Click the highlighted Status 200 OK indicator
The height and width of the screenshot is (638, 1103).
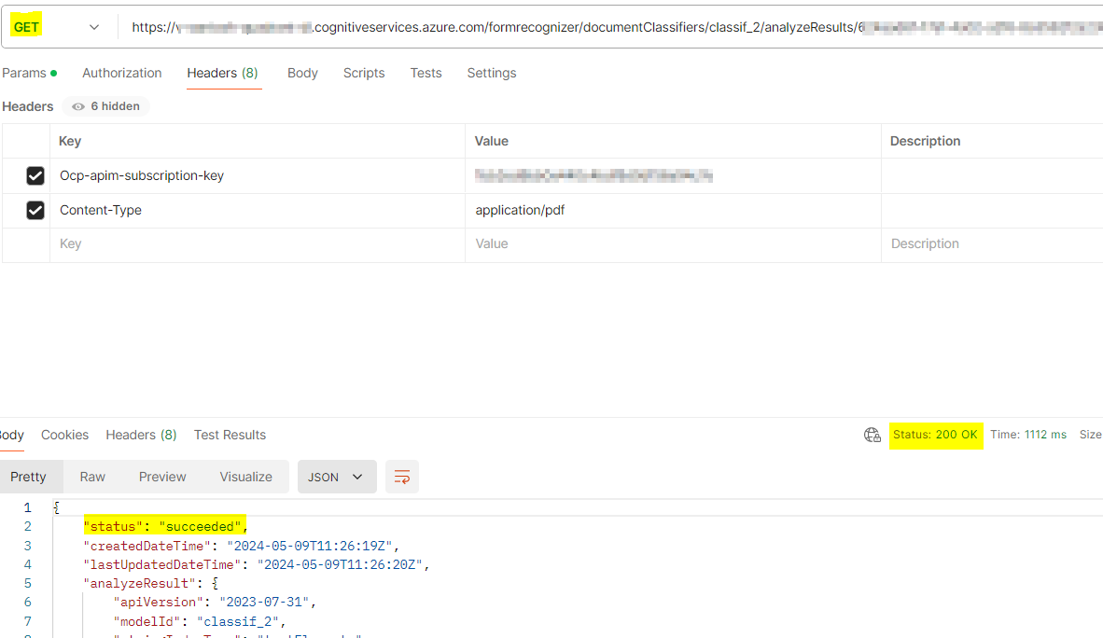pyautogui.click(x=936, y=435)
